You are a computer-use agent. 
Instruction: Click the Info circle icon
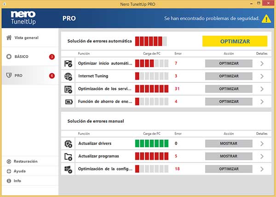pos(9,181)
